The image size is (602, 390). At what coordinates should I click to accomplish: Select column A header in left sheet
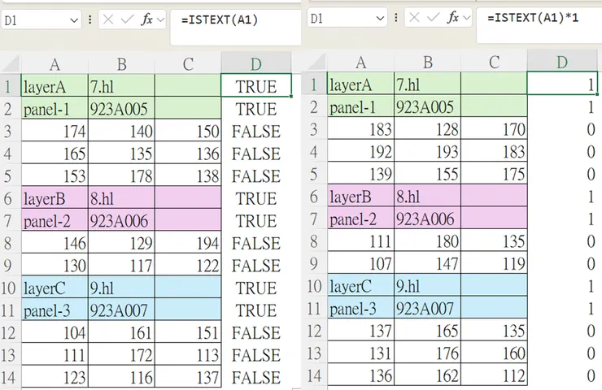(55, 64)
